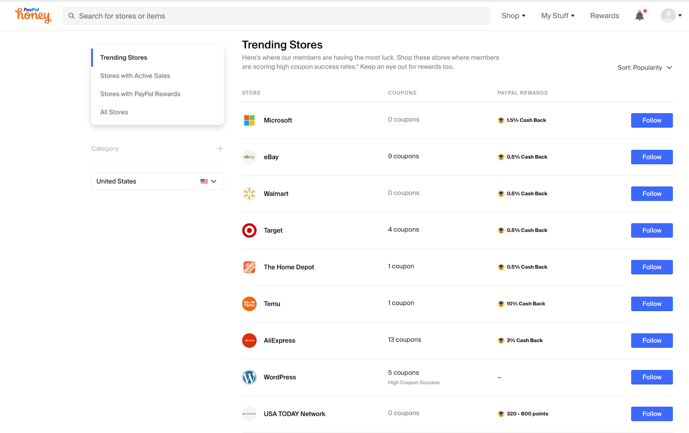This screenshot has height=433, width=689.
Task: Click The Home Depot logo
Action: (x=249, y=267)
